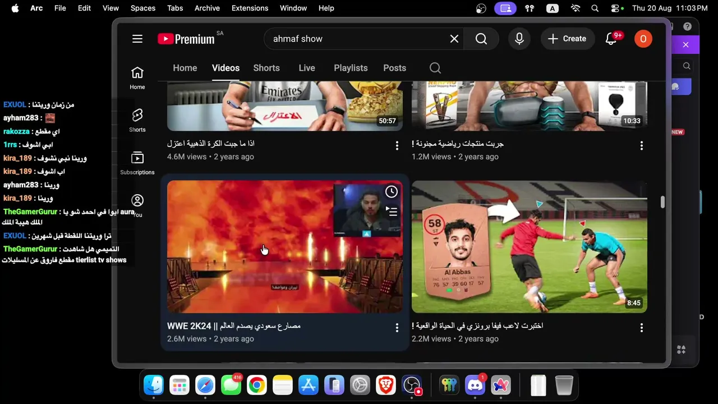This screenshot has width=718, height=404.
Task: Open YouTube notifications bell
Action: pyautogui.click(x=611, y=39)
